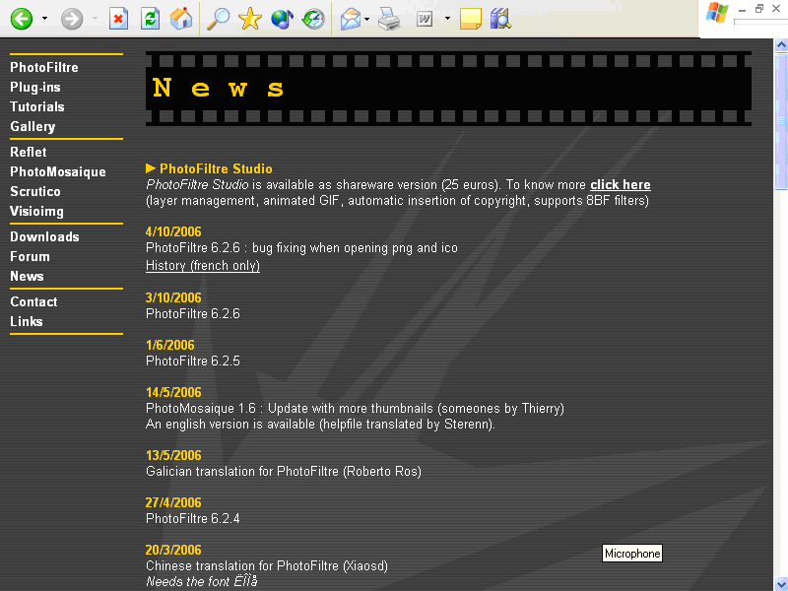Open the Contact page link
The height and width of the screenshot is (591, 788).
pos(33,301)
